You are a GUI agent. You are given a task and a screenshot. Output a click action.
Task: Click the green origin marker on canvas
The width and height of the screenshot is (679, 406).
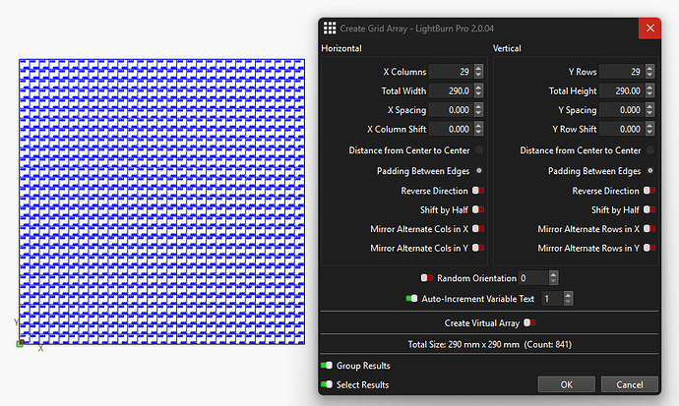point(20,343)
